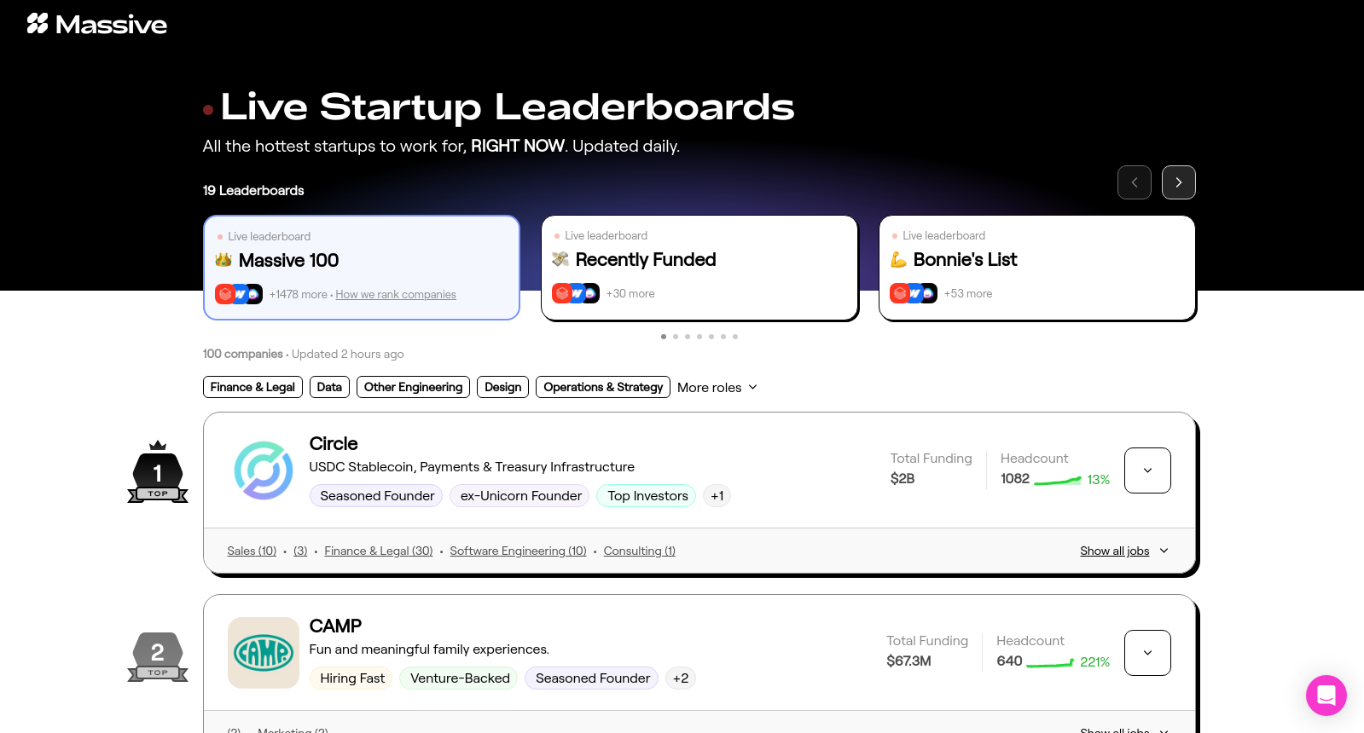This screenshot has width=1364, height=733.
Task: Toggle the Data role filter
Action: coord(329,387)
